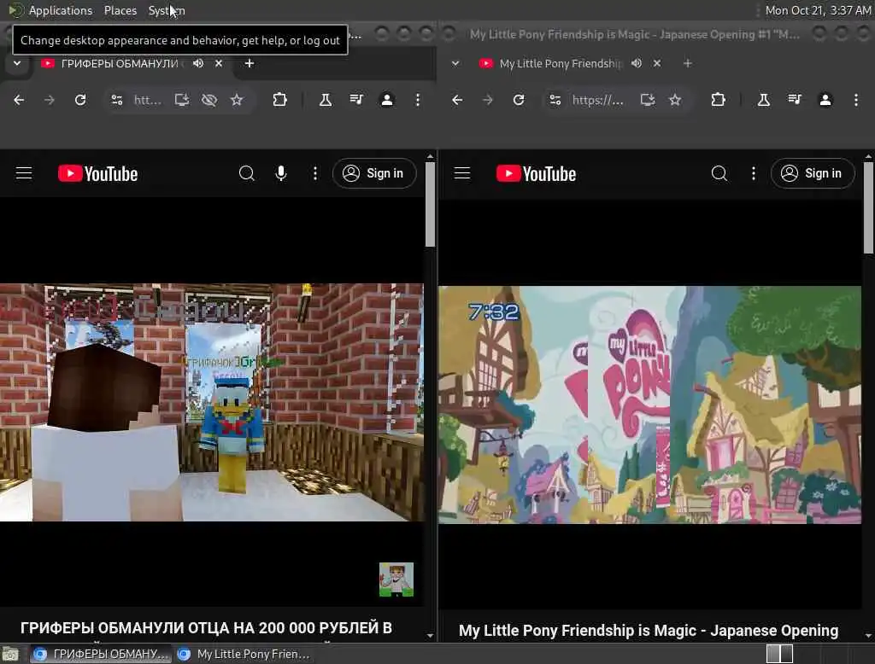
Task: Click show desktop icon in bottom panel
Action: point(10,654)
